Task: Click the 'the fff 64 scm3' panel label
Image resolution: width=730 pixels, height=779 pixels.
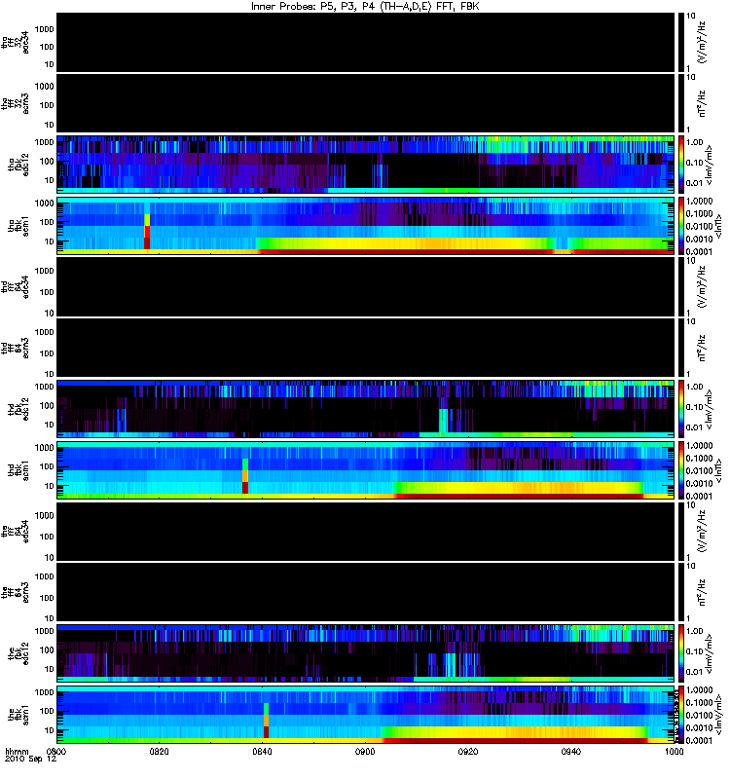Action: [15, 593]
